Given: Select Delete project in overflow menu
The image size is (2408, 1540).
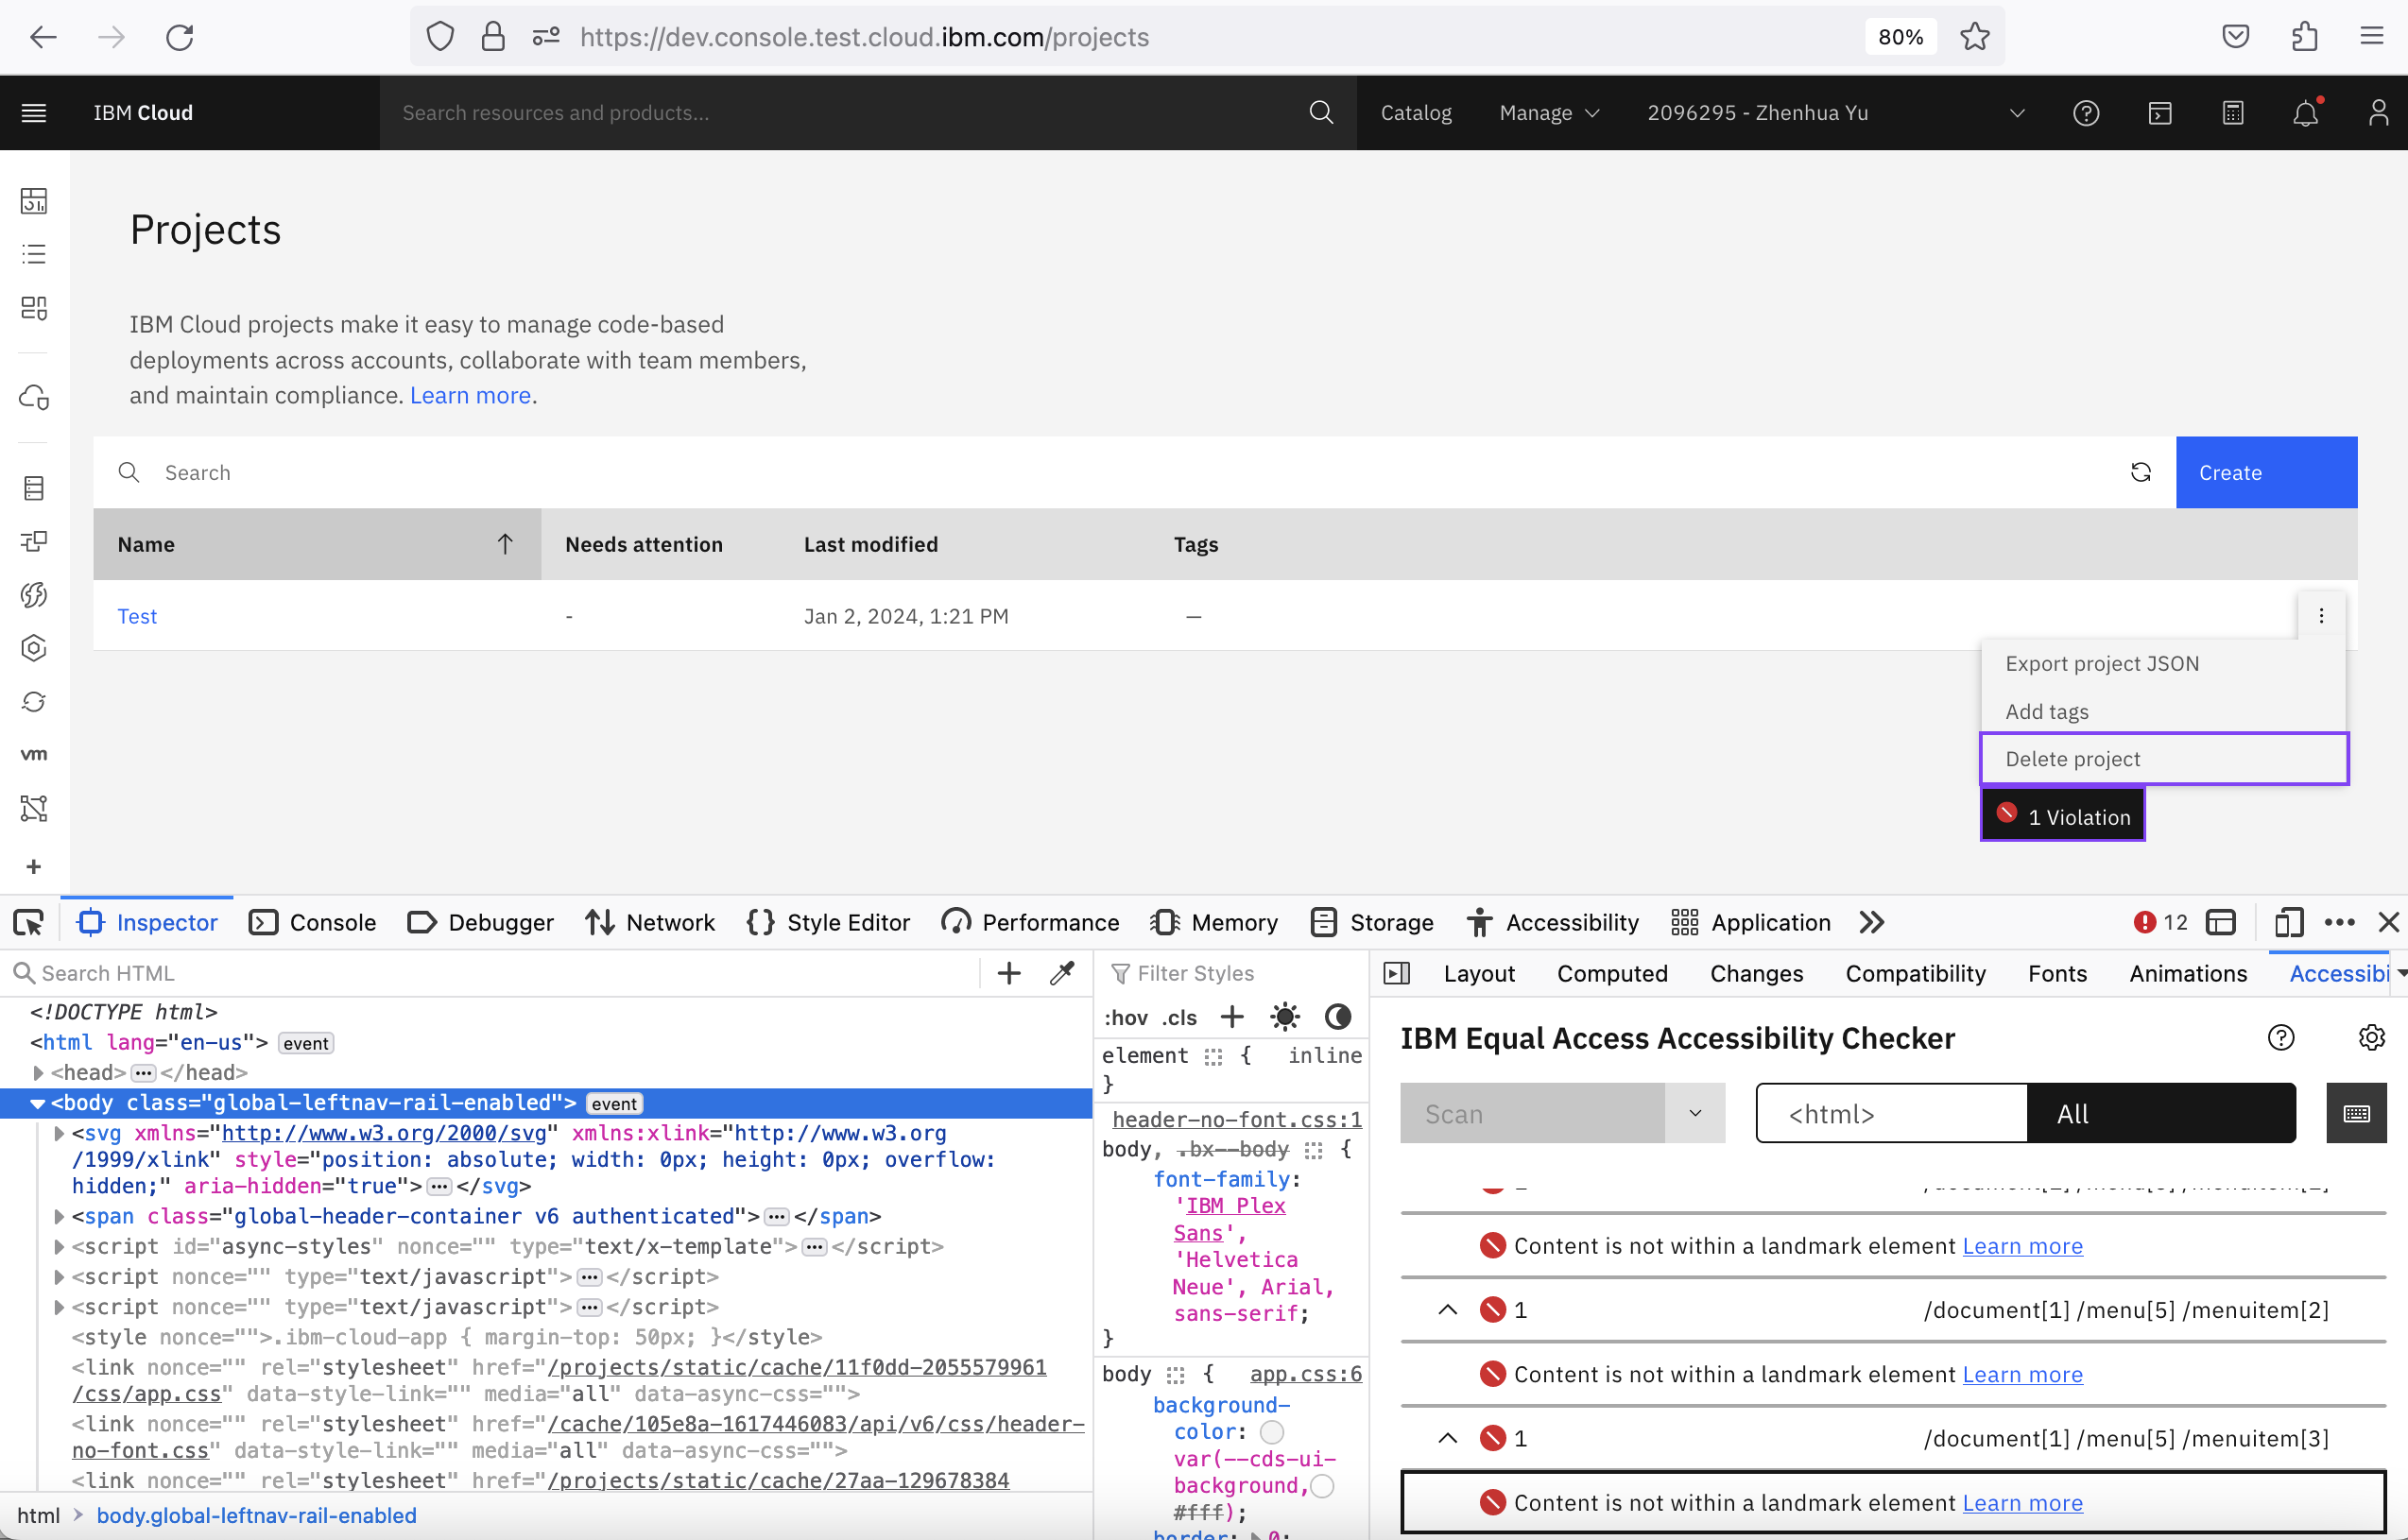Looking at the screenshot, I should pos(2164,759).
